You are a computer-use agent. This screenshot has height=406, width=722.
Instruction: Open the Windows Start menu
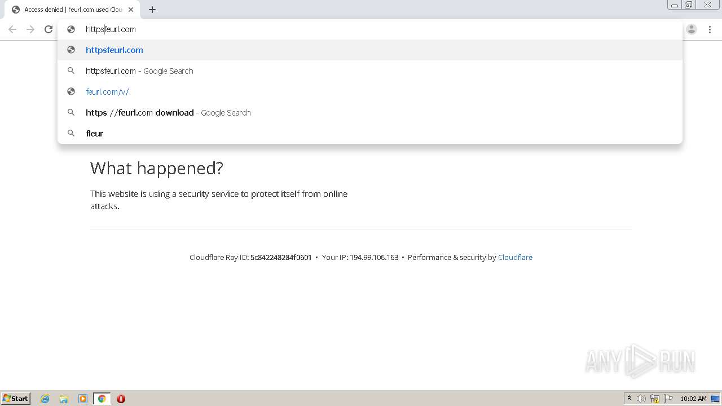click(15, 398)
